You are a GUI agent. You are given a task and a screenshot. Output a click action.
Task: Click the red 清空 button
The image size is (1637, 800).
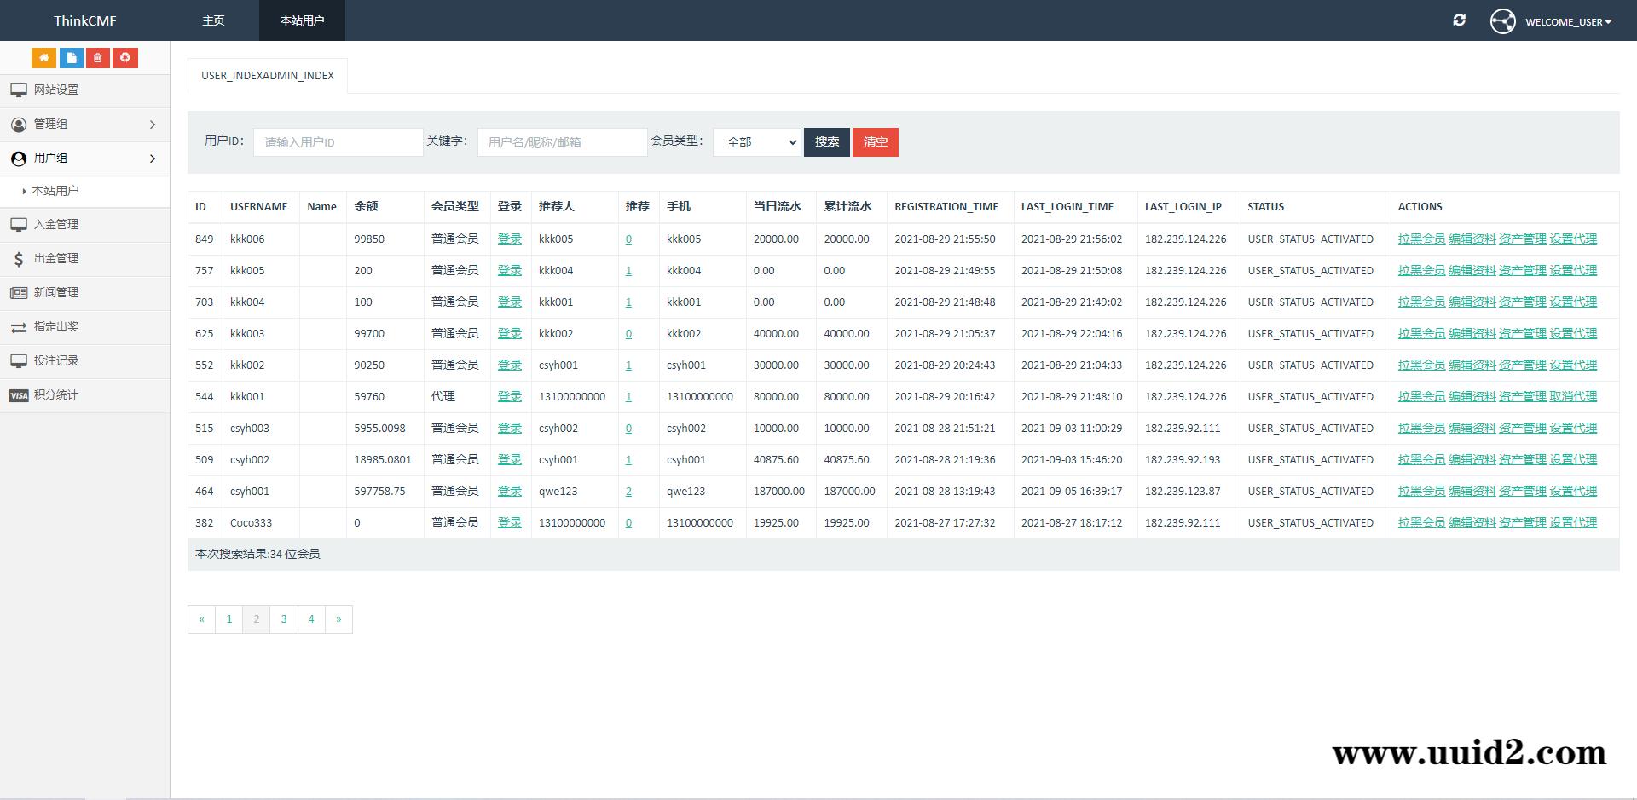876,142
